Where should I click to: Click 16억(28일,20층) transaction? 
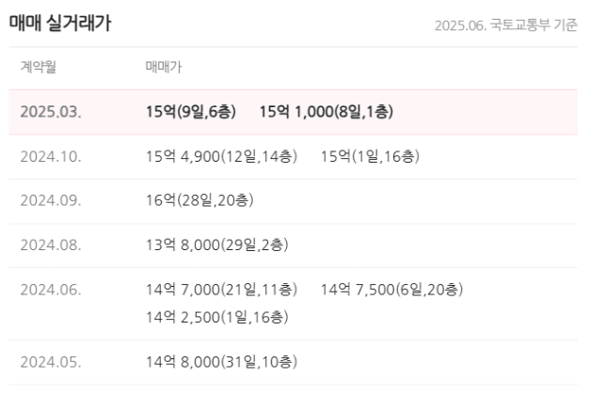pyautogui.click(x=199, y=200)
